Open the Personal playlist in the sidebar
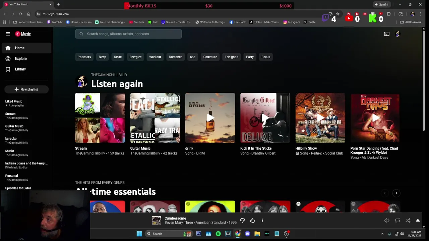The image size is (429, 241). [x=26, y=177]
